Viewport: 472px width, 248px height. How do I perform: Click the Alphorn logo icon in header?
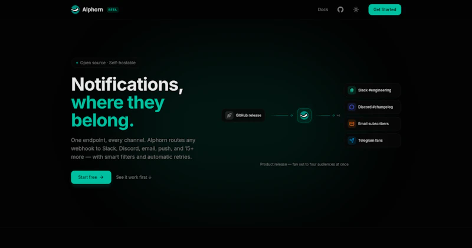point(76,9)
